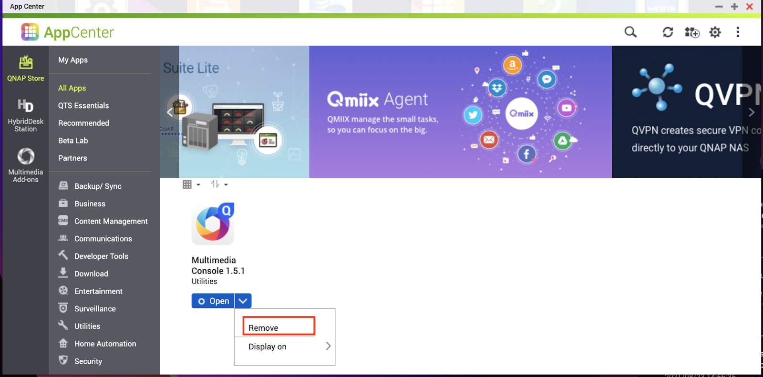Open the three-dot more menu
The width and height of the screenshot is (763, 377).
(738, 32)
